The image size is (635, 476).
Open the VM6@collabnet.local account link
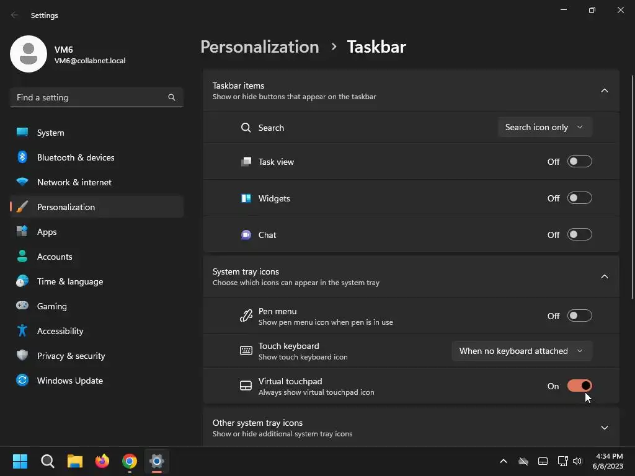click(90, 61)
